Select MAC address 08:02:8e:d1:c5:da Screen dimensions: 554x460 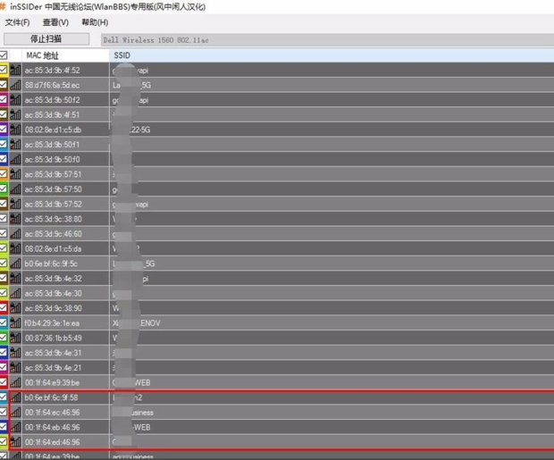53,248
